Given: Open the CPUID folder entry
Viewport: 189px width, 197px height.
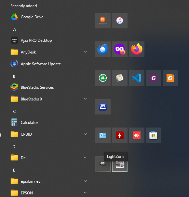Looking at the screenshot, I should 49,134.
